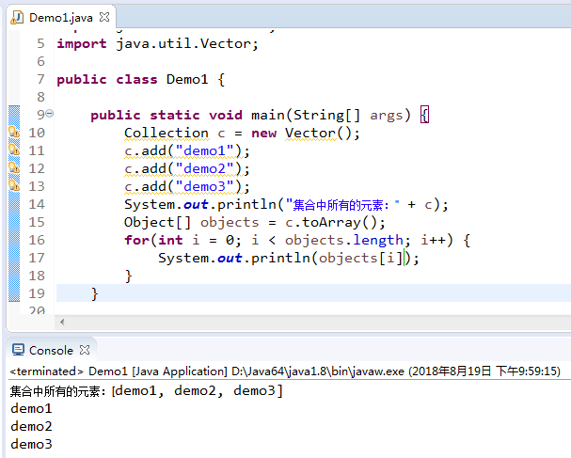This screenshot has width=571, height=458.
Task: Click the 'length' field on line 16
Action: [x=378, y=241]
